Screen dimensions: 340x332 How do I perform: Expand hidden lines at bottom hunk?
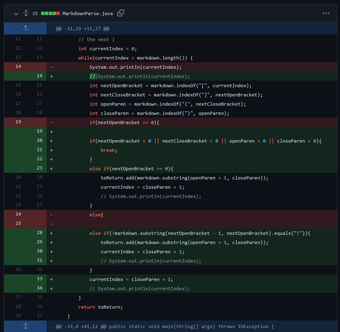tap(26, 326)
